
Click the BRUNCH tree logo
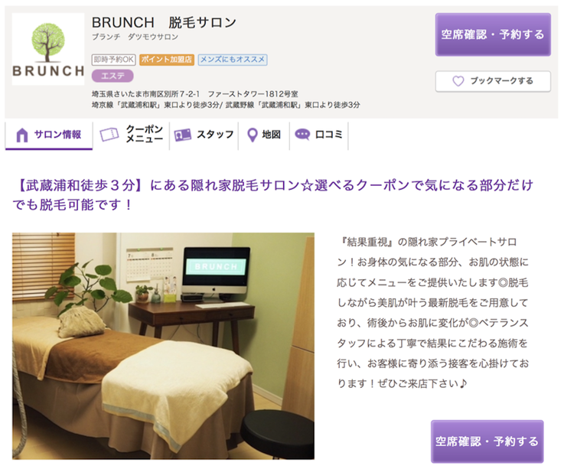coord(48,49)
